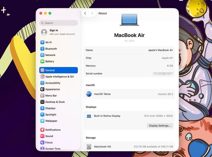This screenshot has width=212, height=157.
Task: Click "Version 26.3" text
Action: (x=165, y=94)
